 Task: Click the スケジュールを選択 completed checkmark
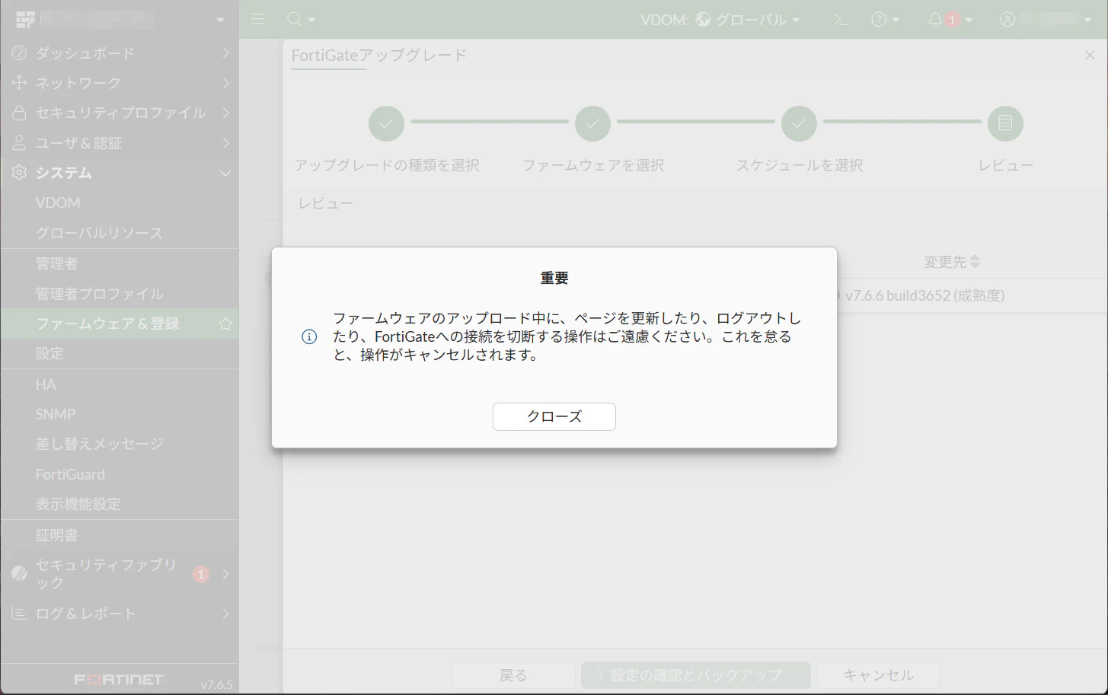(799, 123)
